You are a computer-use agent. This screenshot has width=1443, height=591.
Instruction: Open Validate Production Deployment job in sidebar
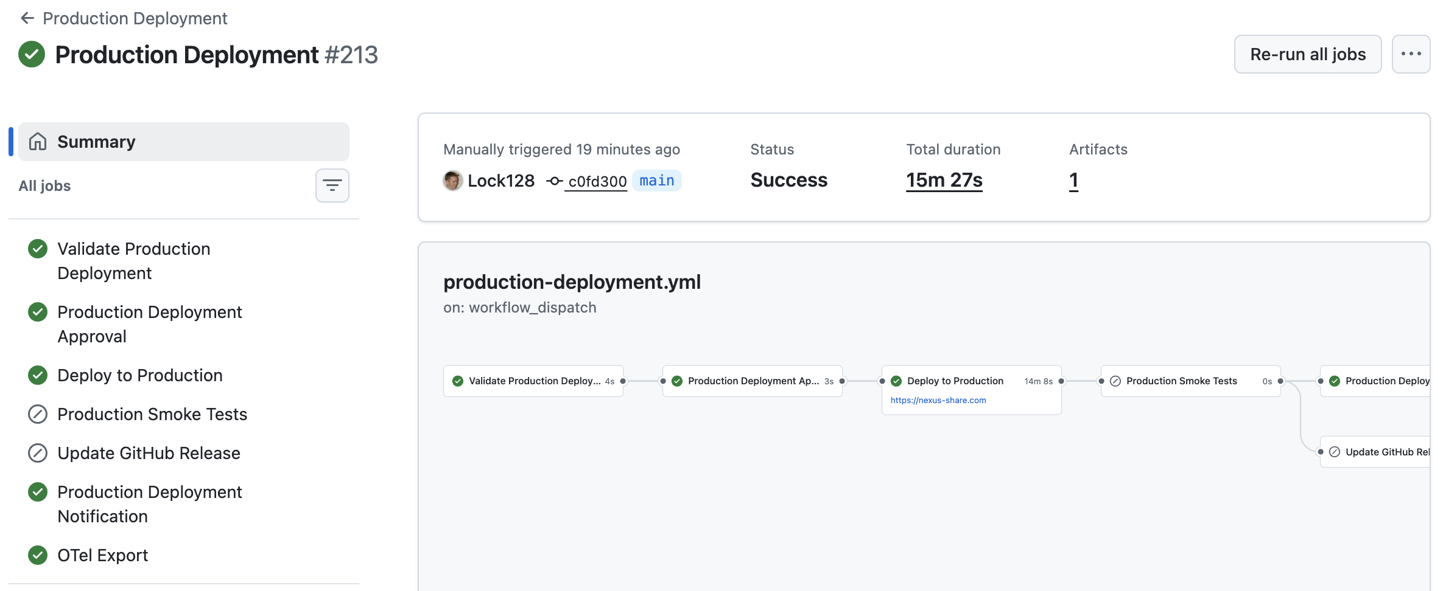[x=134, y=261]
